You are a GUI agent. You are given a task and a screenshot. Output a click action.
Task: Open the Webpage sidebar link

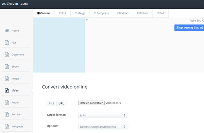(17, 126)
